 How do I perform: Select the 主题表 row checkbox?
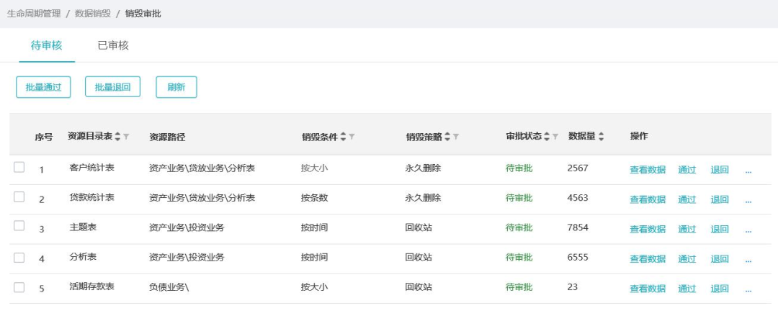pyautogui.click(x=19, y=227)
